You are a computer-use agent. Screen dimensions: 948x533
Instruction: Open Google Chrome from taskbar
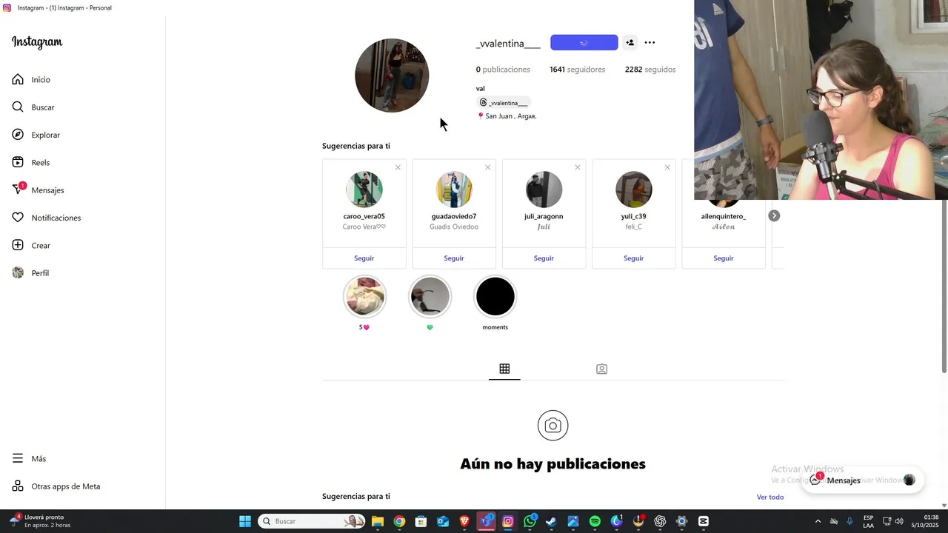pyautogui.click(x=399, y=521)
